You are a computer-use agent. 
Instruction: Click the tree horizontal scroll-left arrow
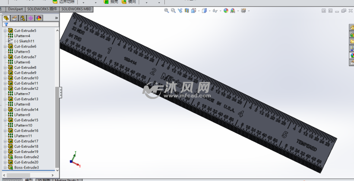coord(4,175)
